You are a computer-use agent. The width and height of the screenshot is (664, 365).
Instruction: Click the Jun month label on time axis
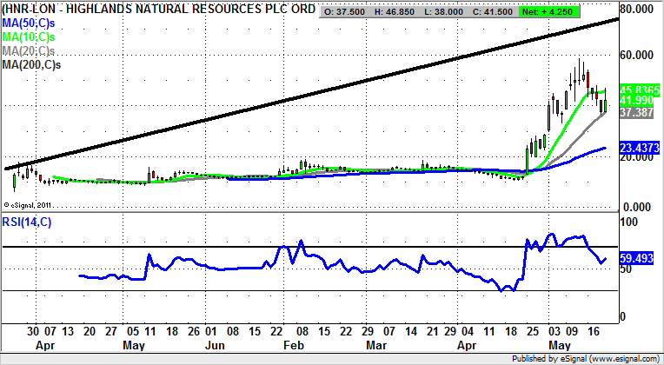212,345
